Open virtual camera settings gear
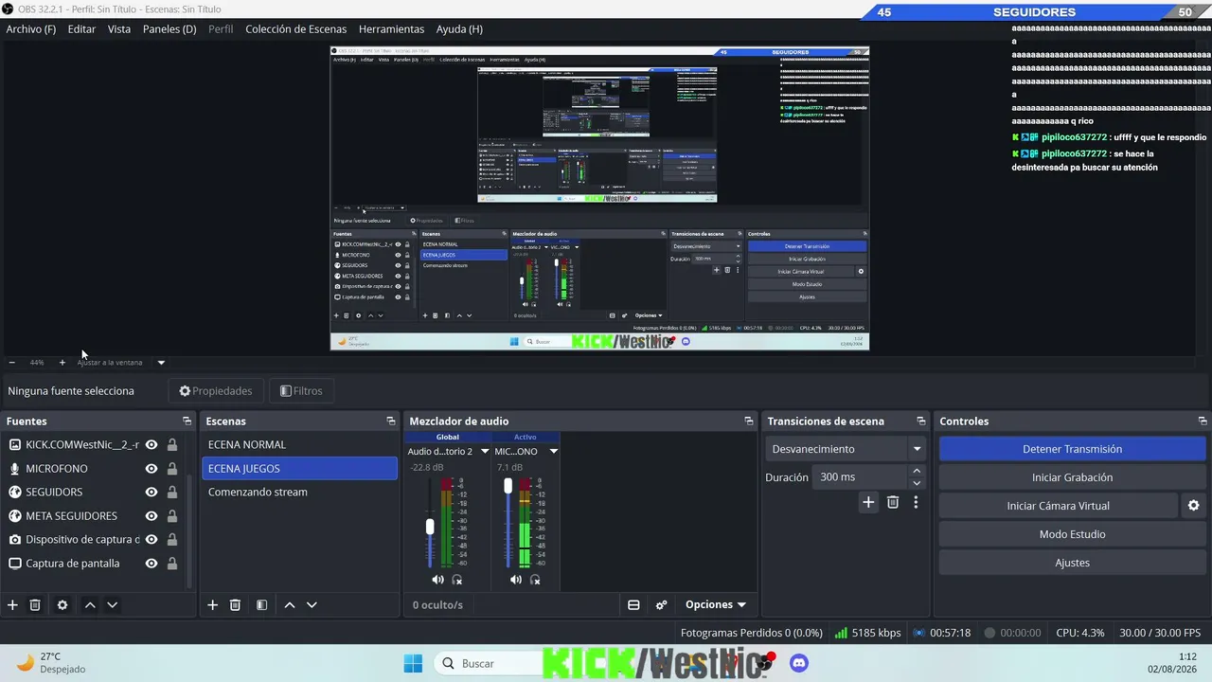Viewport: 1212px width, 682px height. [x=1193, y=506]
